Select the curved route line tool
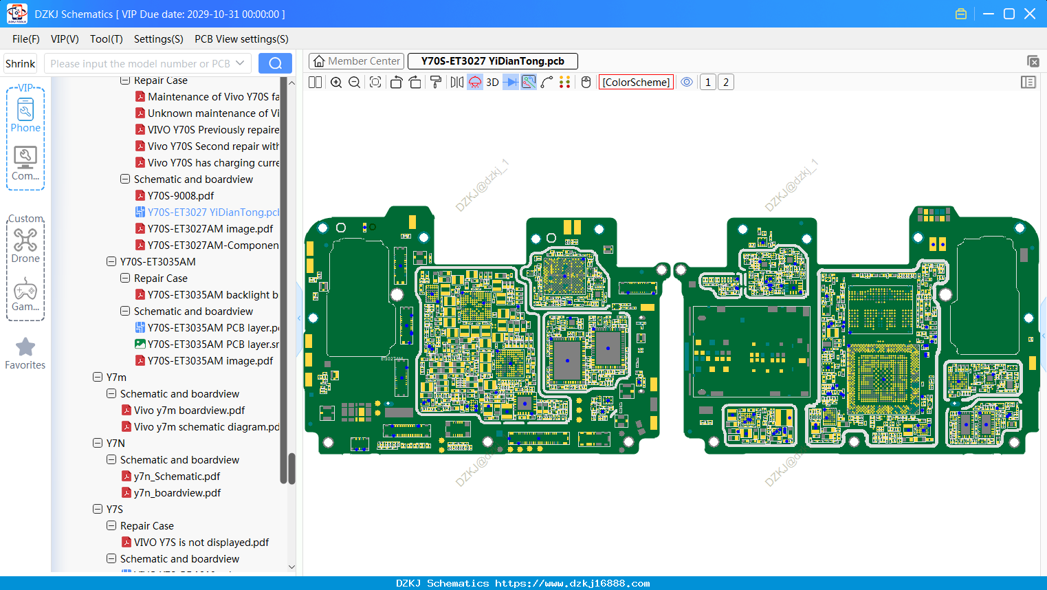1047x590 pixels. 547,83
